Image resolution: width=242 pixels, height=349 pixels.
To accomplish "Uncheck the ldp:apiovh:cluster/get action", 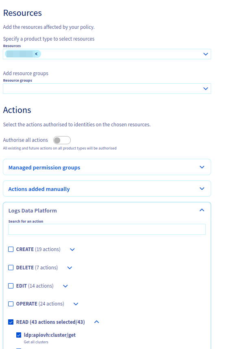I will click(x=19, y=335).
